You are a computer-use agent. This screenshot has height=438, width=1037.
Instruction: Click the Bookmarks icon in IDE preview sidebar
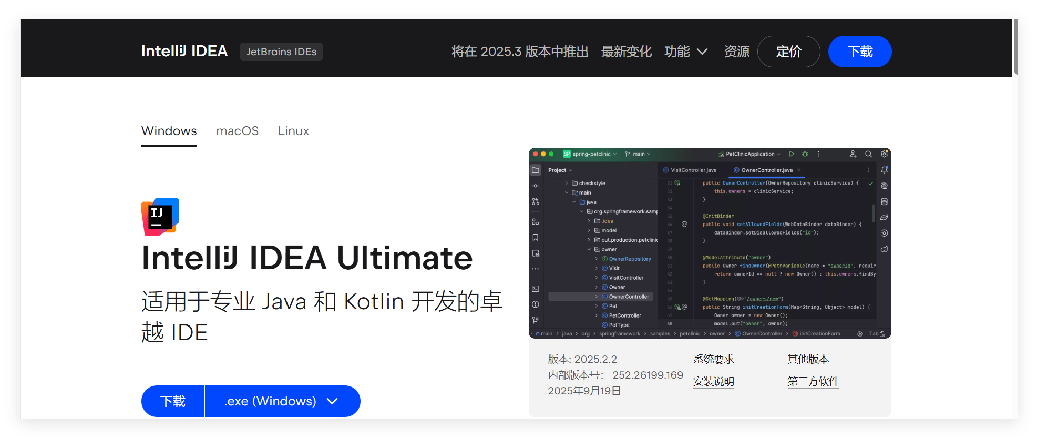536,238
